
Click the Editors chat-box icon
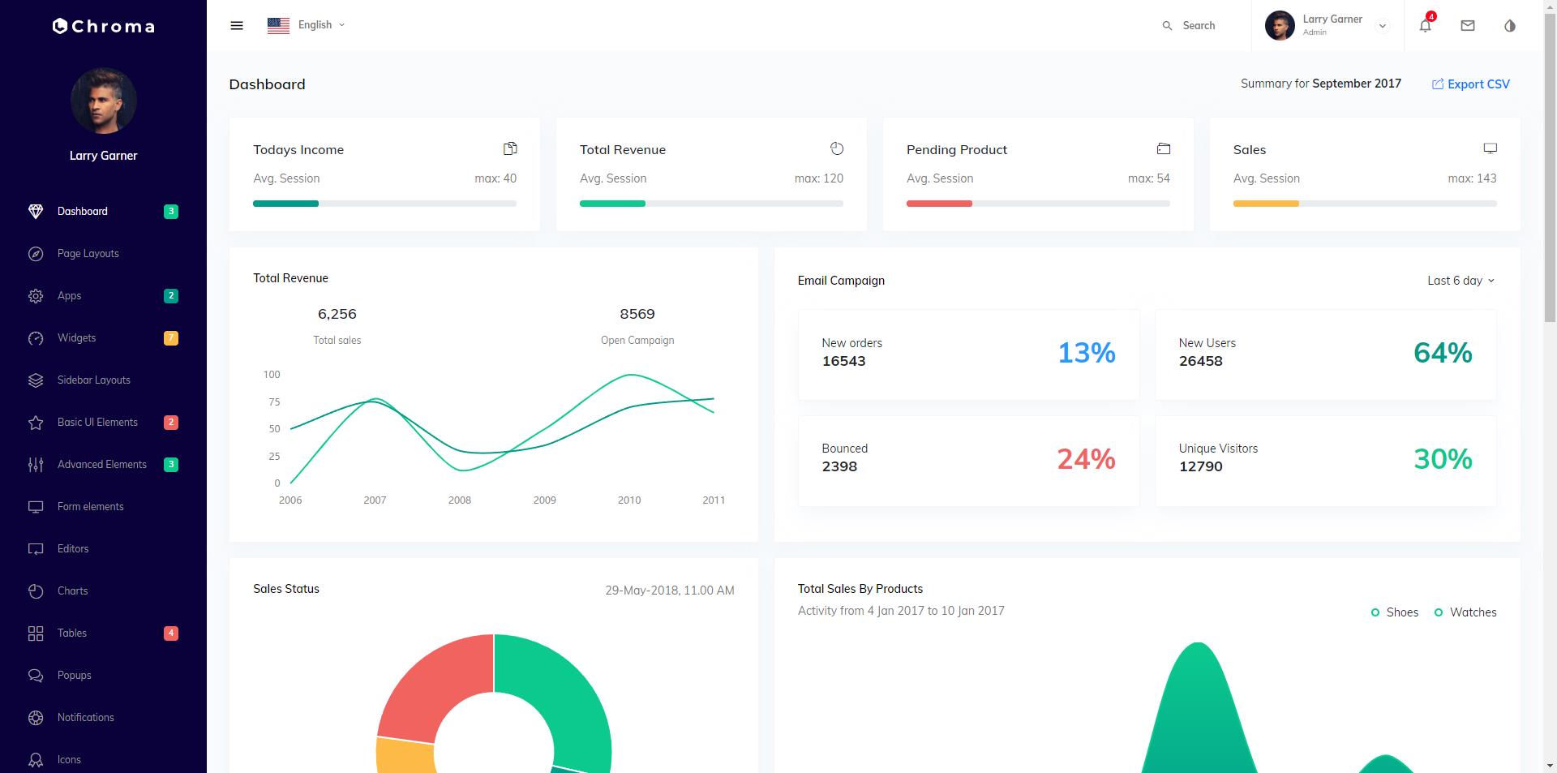[36, 549]
